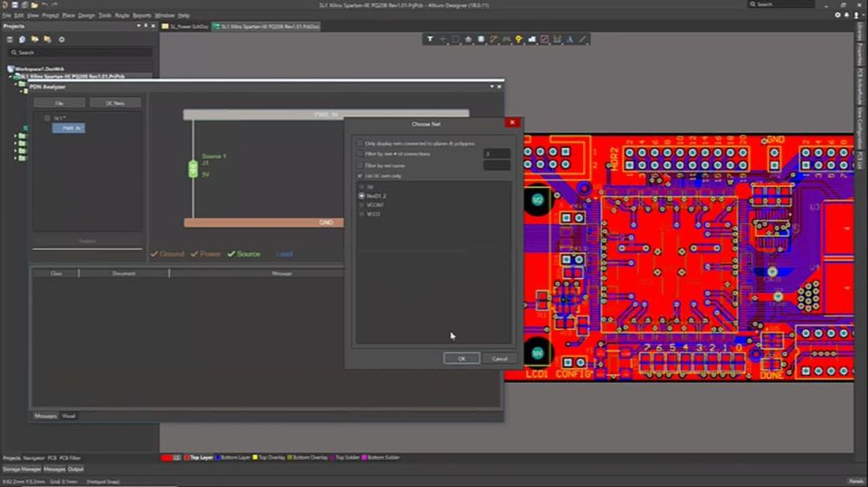This screenshot has height=487, width=868.
Task: Select the Filter icon in PCB active bar
Action: click(x=430, y=39)
